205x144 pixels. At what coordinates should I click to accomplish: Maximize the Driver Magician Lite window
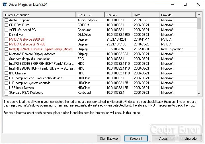coord(185,5)
